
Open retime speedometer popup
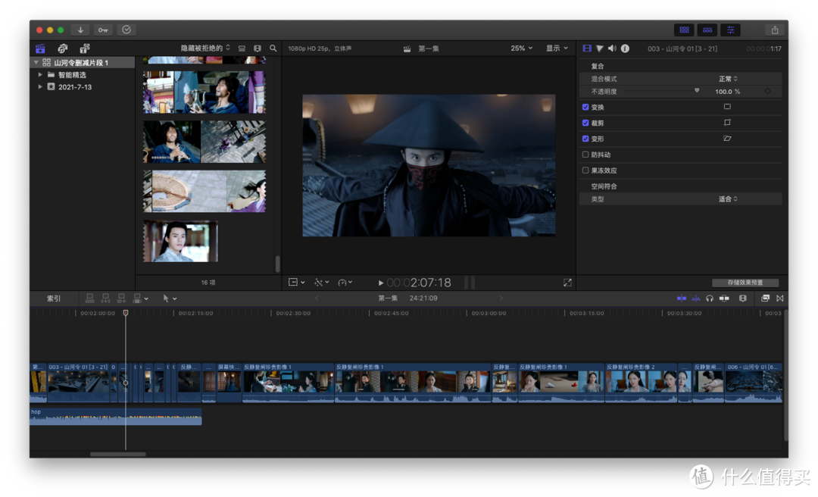point(345,283)
